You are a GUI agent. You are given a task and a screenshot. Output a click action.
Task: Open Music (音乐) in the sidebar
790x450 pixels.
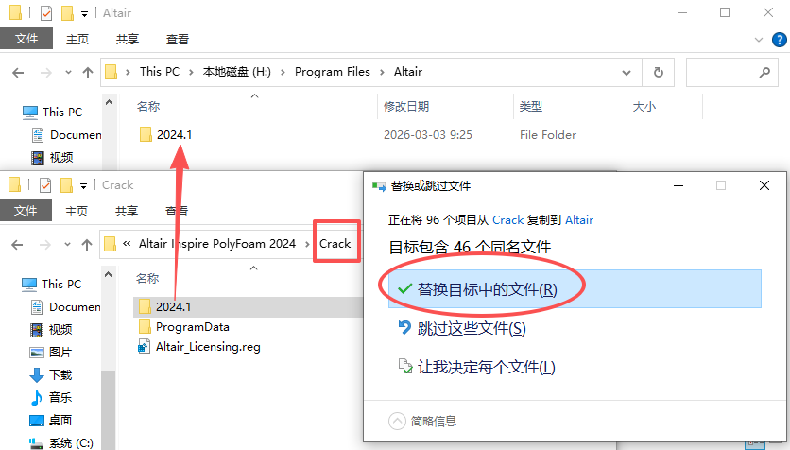coord(60,397)
